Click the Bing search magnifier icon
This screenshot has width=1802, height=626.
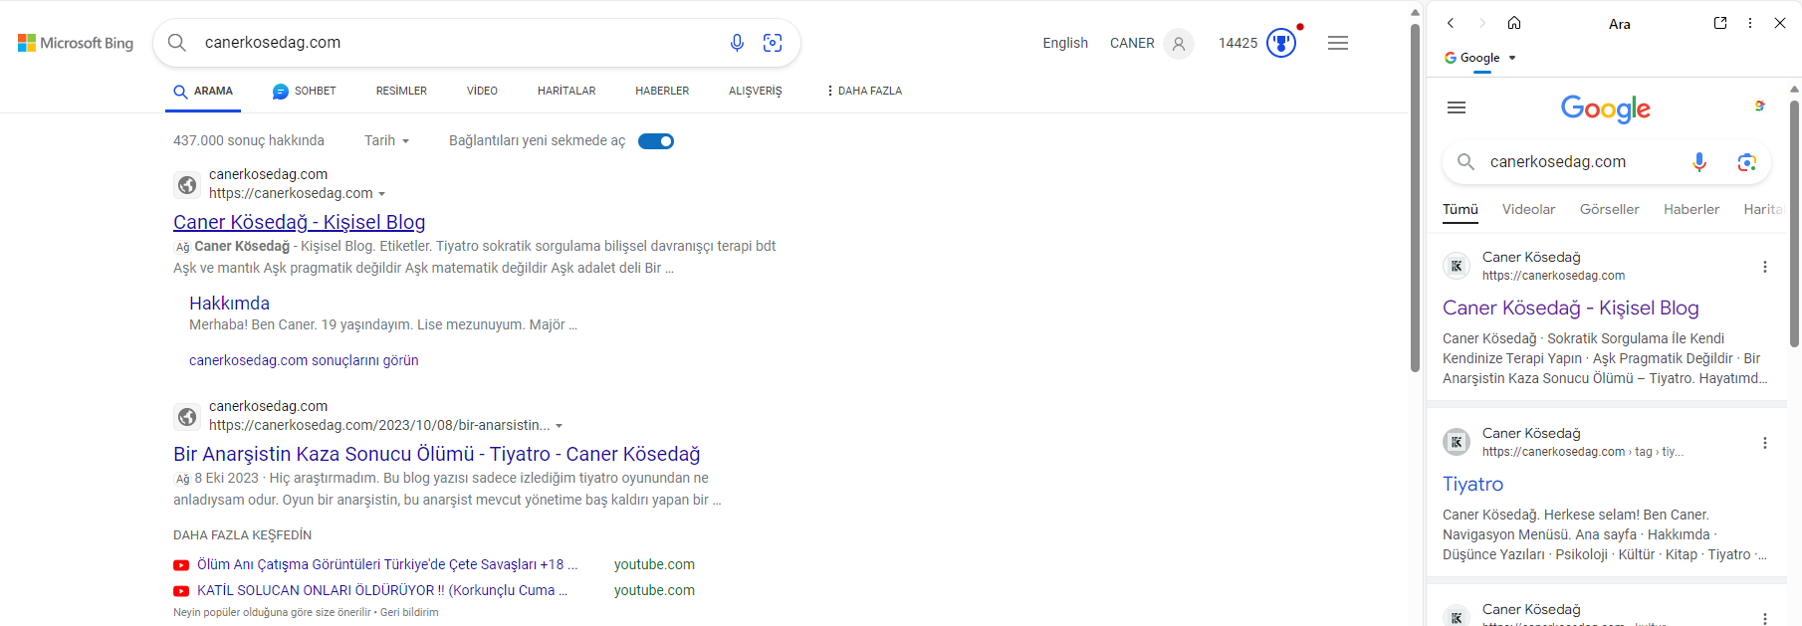[177, 43]
